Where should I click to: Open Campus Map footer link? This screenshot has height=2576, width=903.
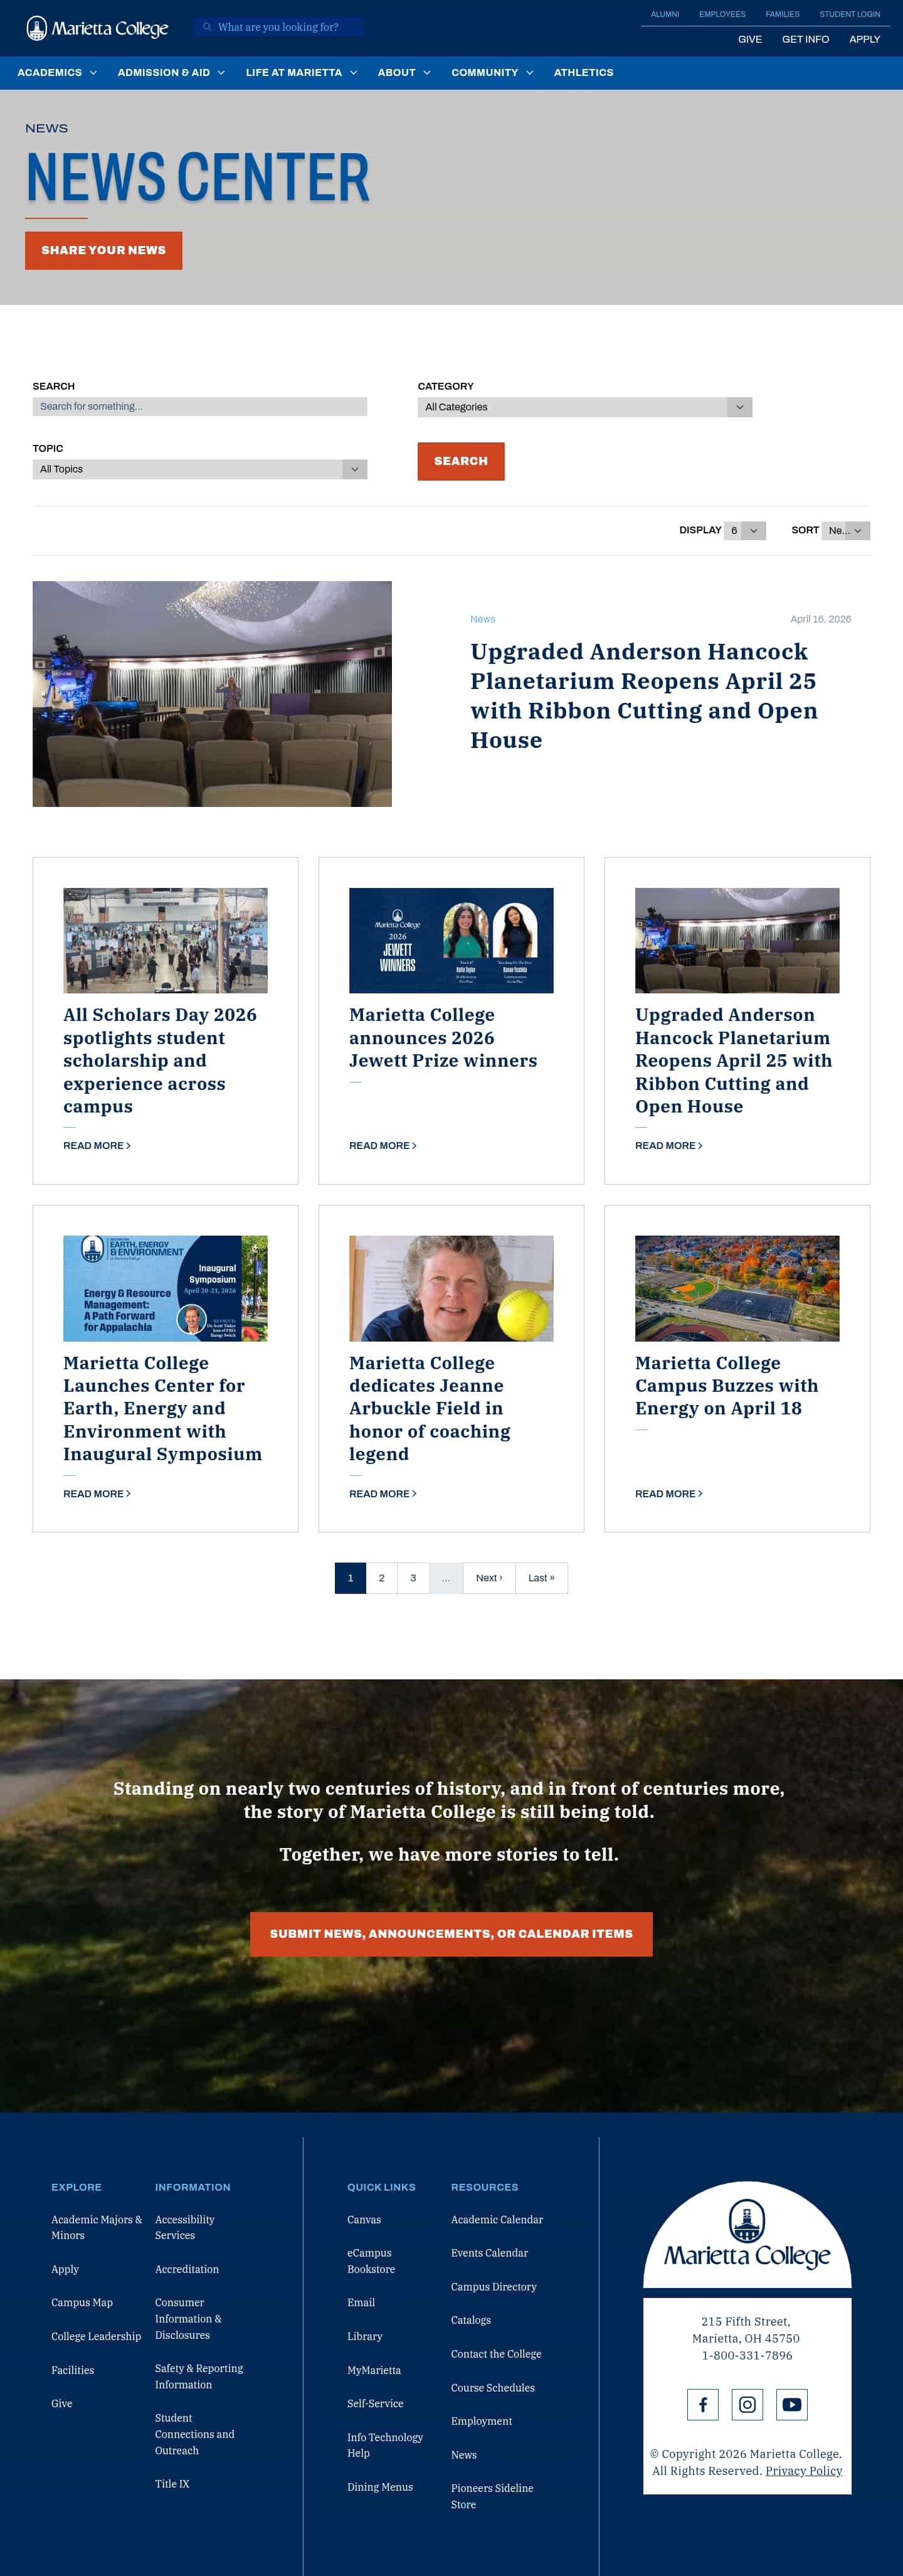click(82, 2302)
